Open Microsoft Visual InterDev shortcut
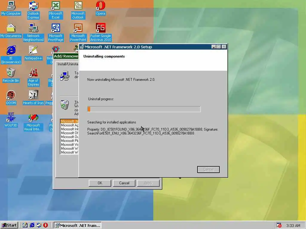306x229 pixels. click(x=33, y=122)
